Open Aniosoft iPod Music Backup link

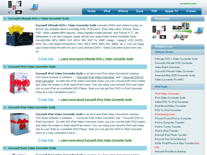tap(170, 152)
